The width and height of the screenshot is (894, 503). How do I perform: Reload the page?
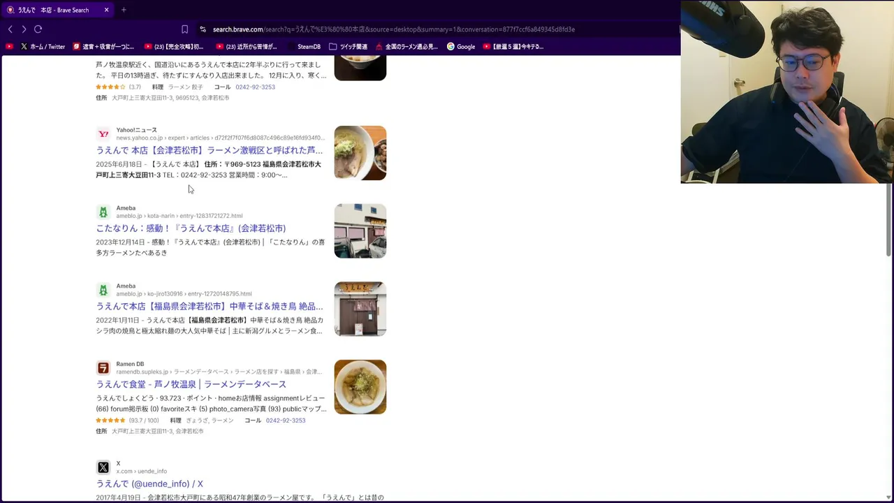pyautogui.click(x=38, y=29)
